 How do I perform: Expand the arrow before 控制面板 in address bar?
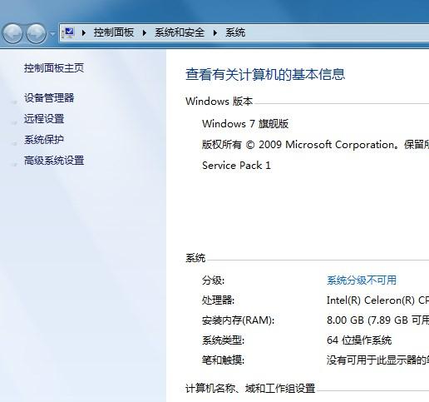pos(84,33)
